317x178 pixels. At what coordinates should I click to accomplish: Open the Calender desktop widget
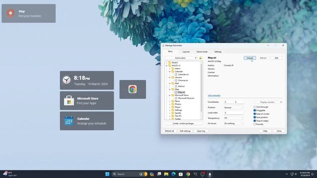87,121
